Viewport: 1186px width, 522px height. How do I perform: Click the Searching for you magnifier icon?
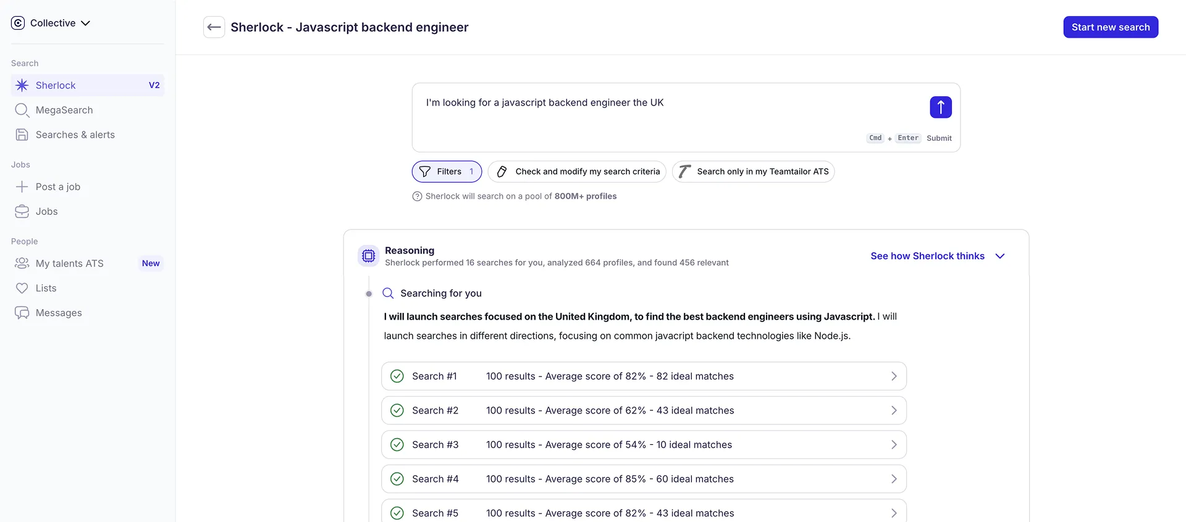(x=388, y=293)
